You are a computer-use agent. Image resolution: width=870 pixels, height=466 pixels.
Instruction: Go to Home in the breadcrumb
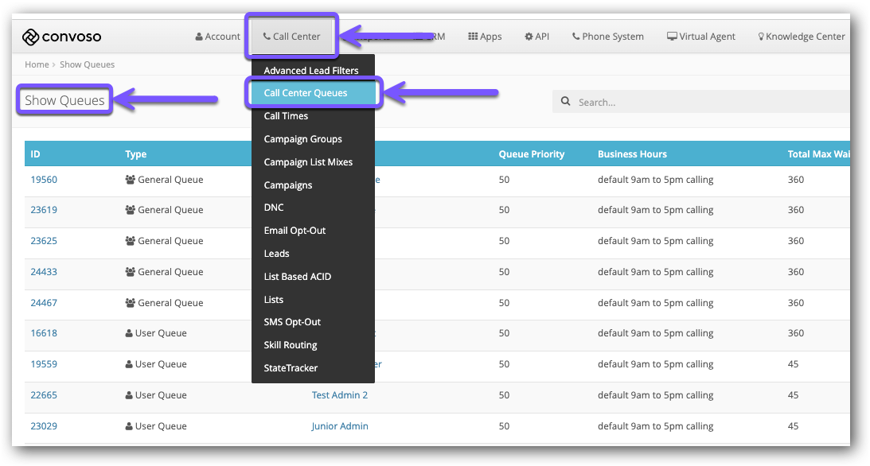pyautogui.click(x=37, y=64)
